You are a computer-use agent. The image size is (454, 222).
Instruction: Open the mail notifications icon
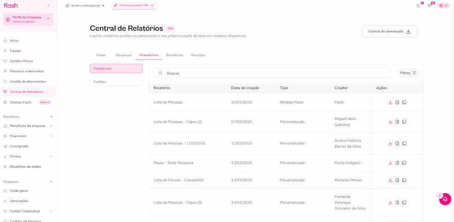(x=430, y=6)
